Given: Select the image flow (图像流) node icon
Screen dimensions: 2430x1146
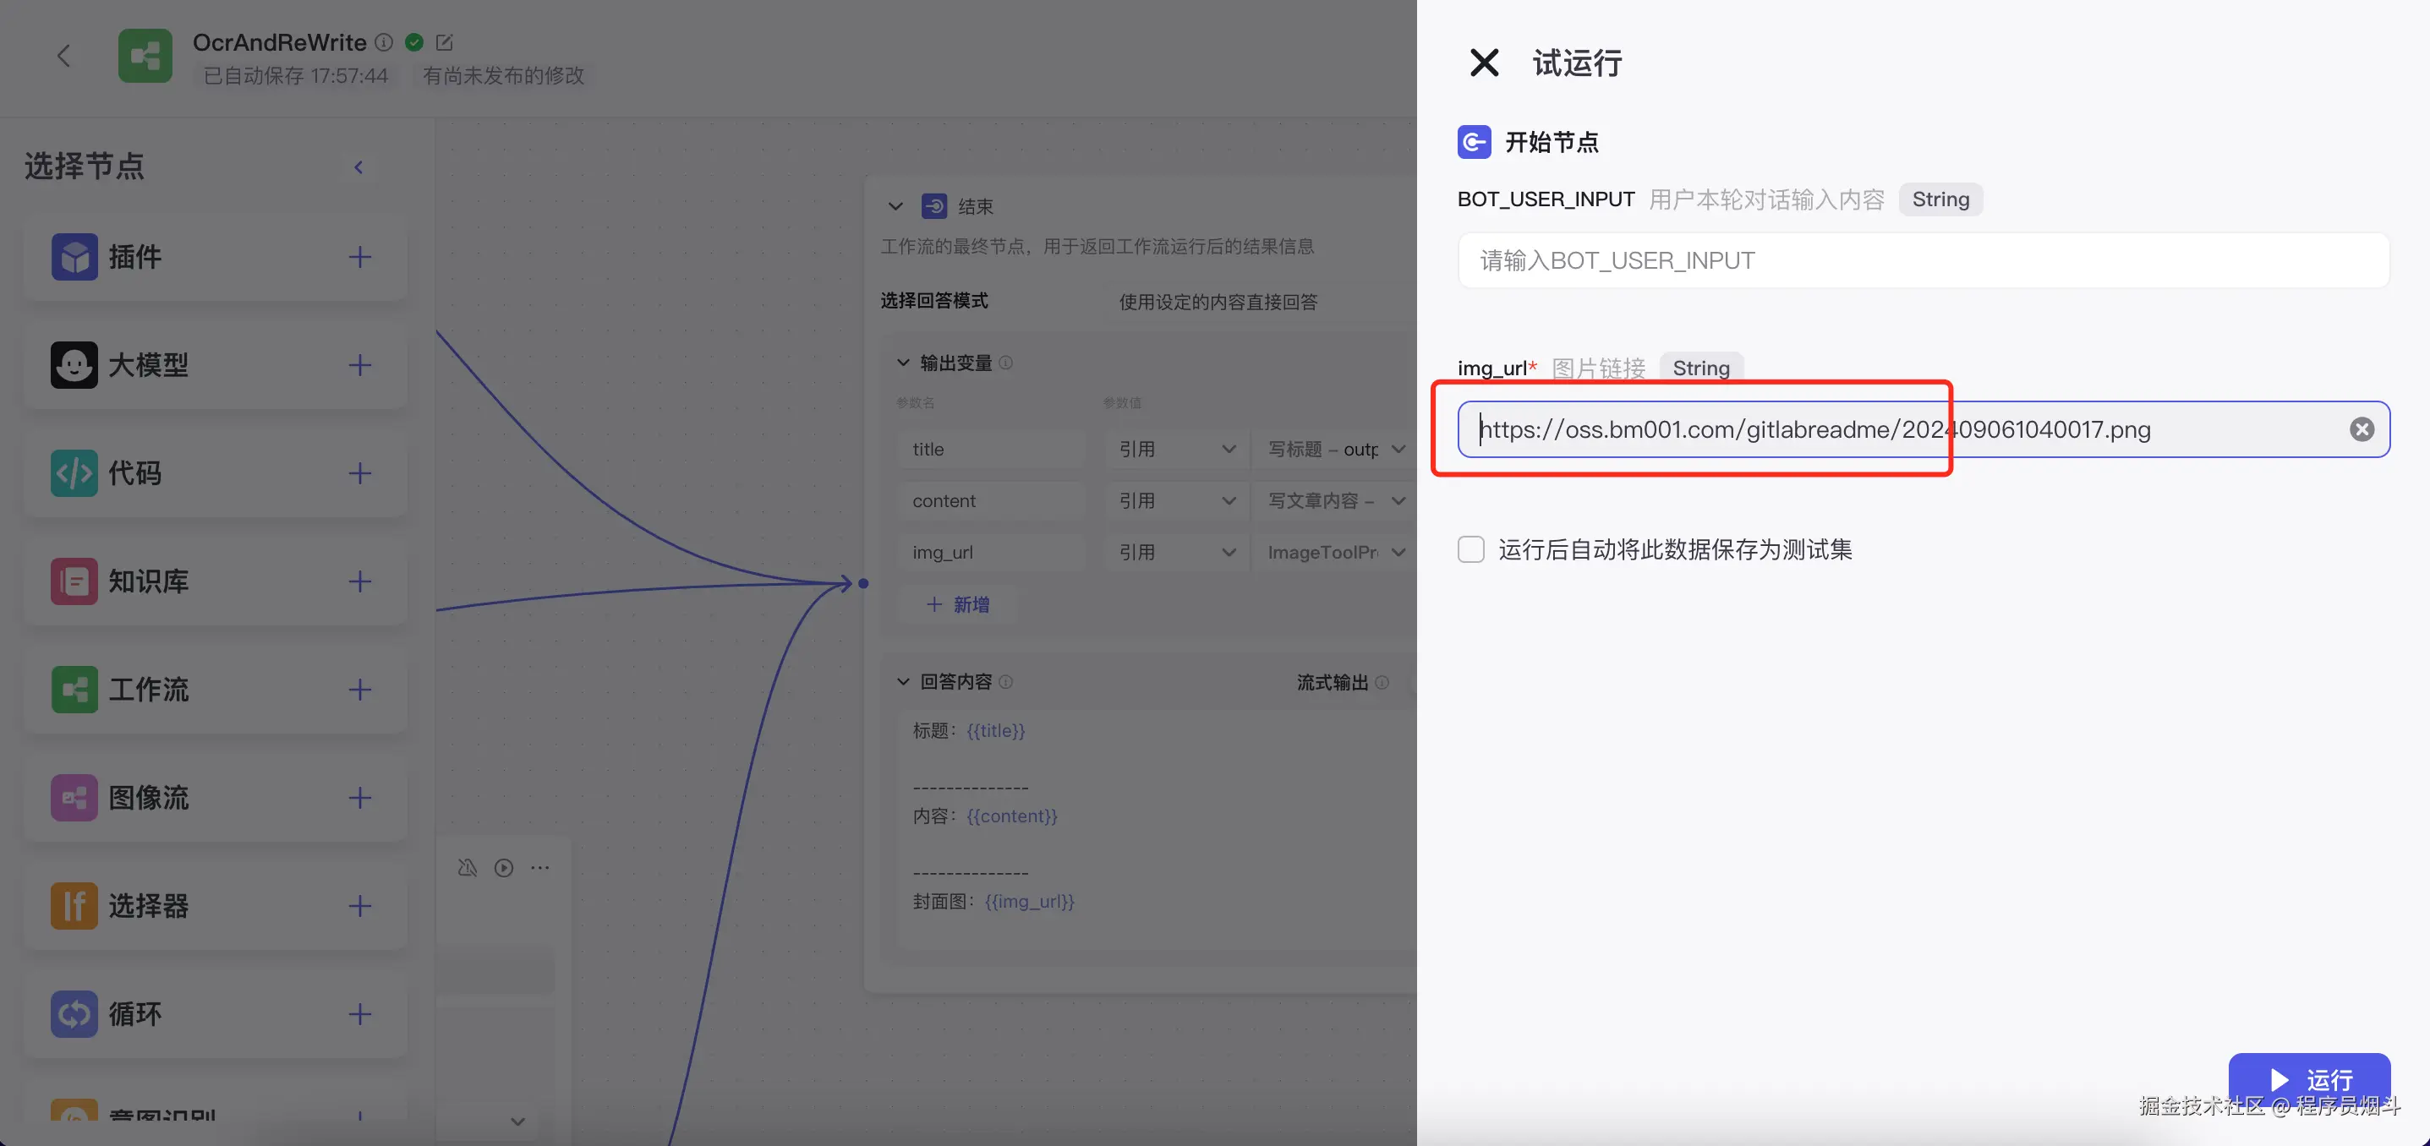Looking at the screenshot, I should point(74,798).
